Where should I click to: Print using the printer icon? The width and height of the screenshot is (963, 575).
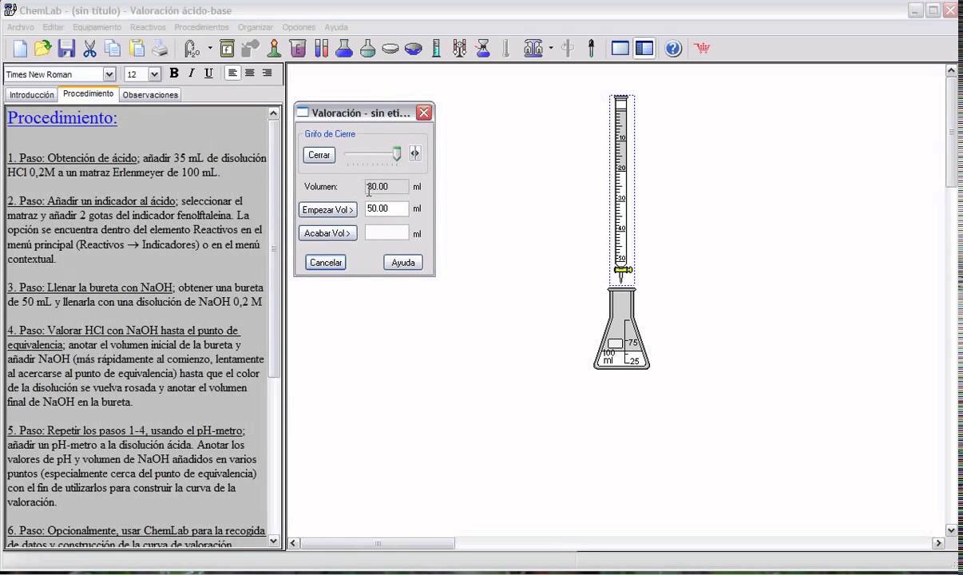pos(160,49)
